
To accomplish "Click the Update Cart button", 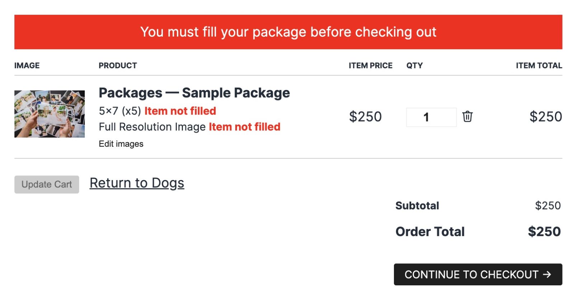I will click(x=47, y=184).
